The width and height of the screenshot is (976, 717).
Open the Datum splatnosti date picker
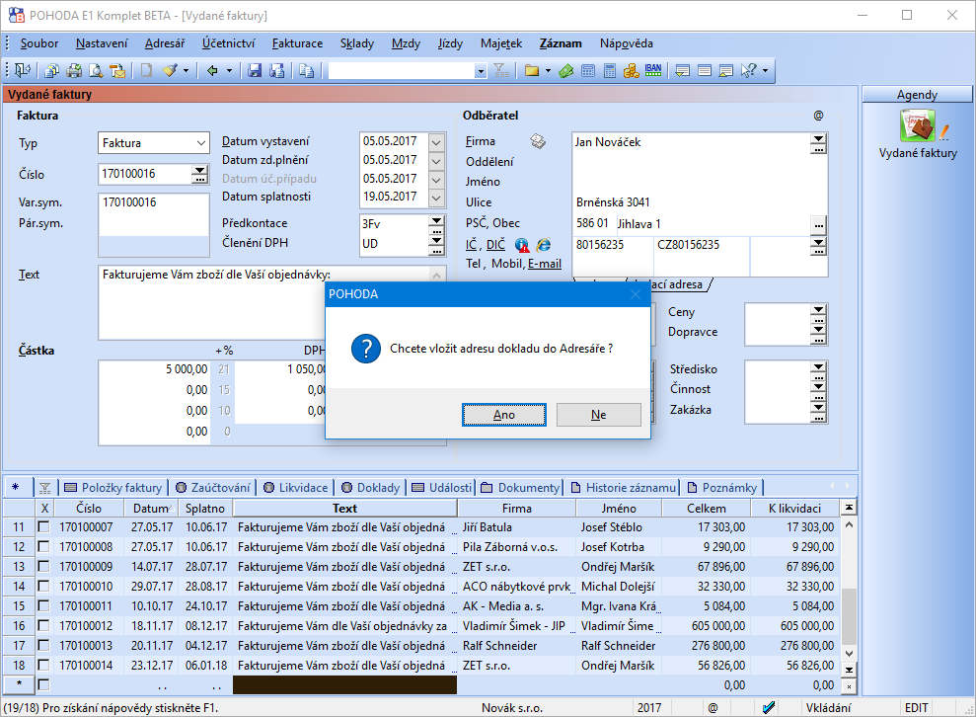[x=436, y=198]
